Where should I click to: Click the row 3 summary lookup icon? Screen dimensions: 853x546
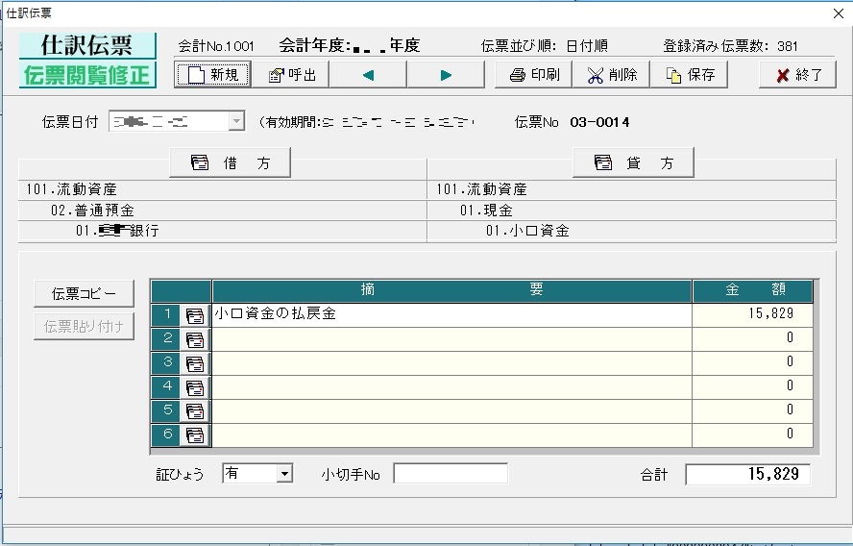tap(195, 363)
